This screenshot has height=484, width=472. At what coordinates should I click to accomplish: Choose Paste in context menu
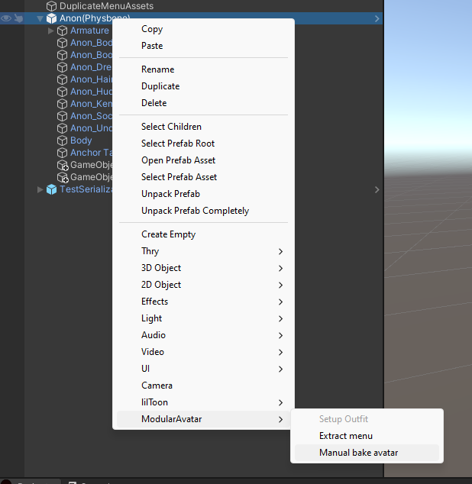pyautogui.click(x=203, y=46)
